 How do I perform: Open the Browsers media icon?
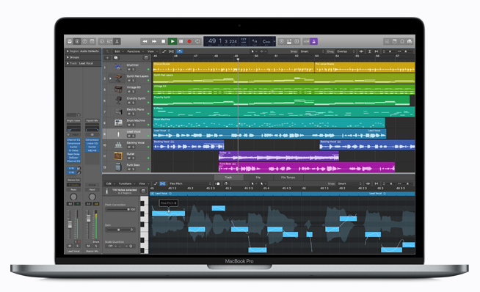[x=410, y=41]
